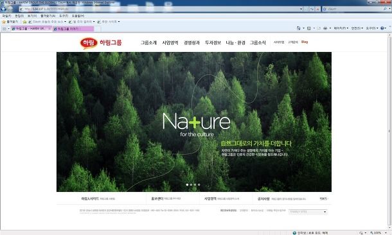Screen dimensions: 392x235
Task: Expand the search provider dropdown arrow
Action: point(389,9)
